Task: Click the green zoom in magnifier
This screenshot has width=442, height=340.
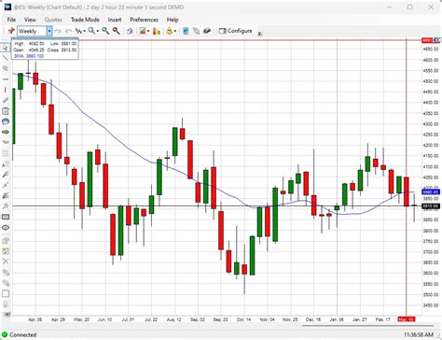Action: click(105, 31)
